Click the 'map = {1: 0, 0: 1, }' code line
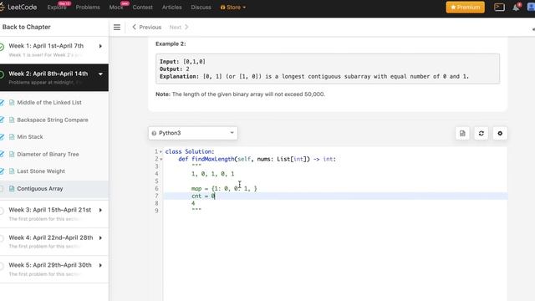This screenshot has height=301, width=535. [x=224, y=188]
